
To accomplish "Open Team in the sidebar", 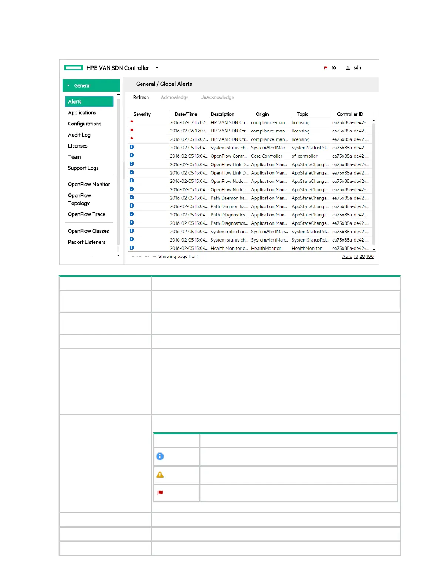I will coord(74,157).
